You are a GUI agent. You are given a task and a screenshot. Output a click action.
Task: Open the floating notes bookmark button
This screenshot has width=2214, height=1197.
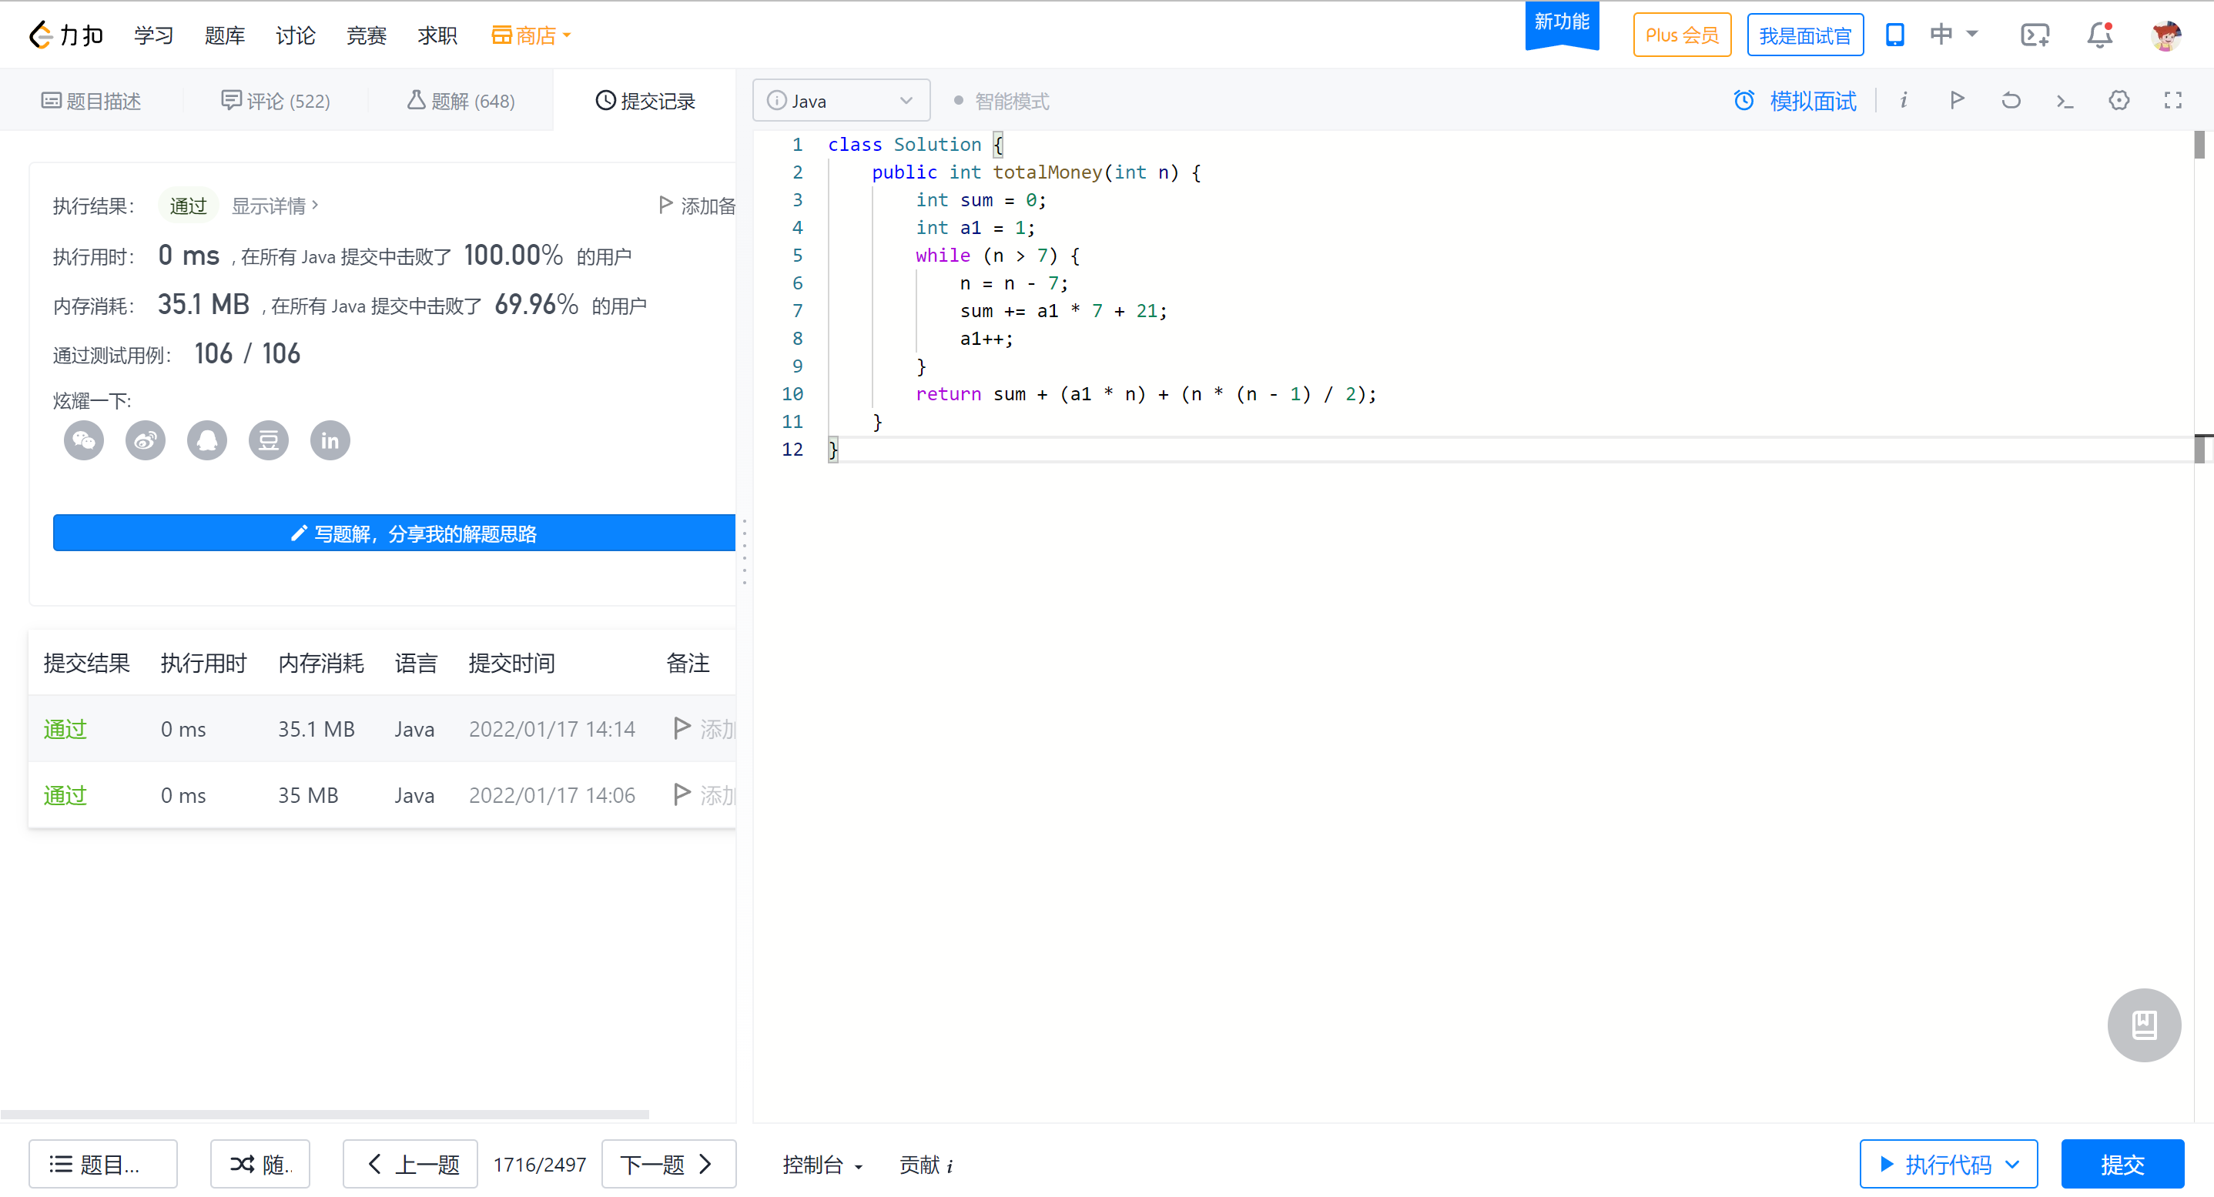tap(2143, 1025)
